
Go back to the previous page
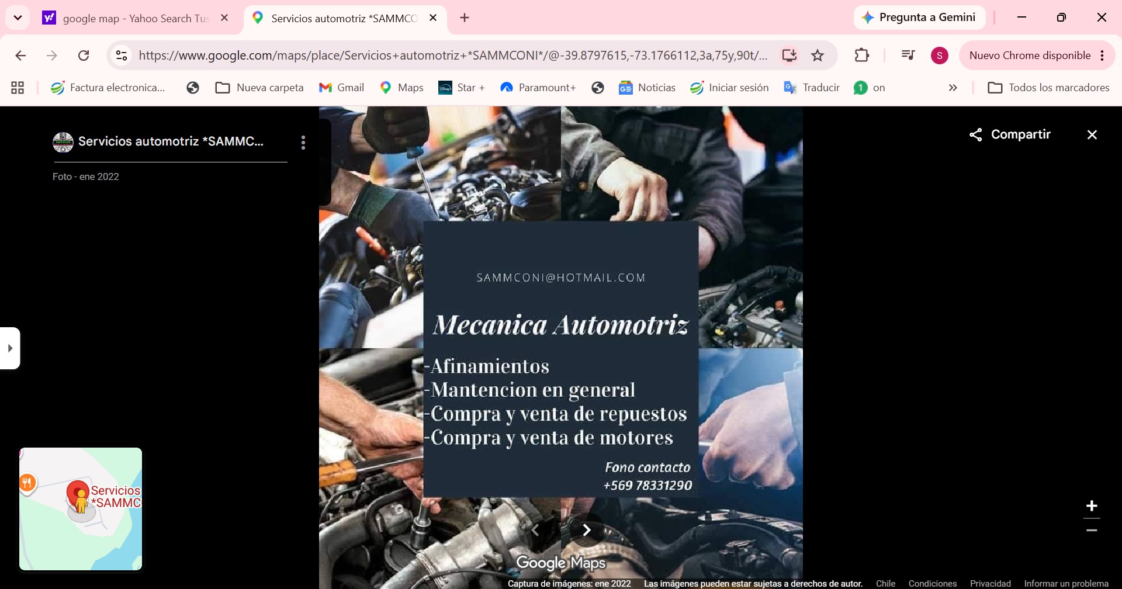[20, 56]
